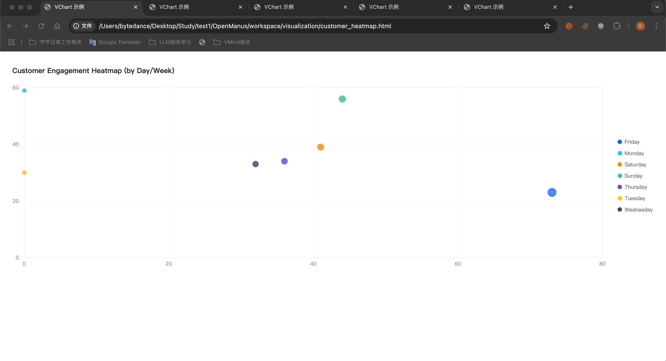
Task: Toggle Wednesday legend entry
Action: click(638, 210)
